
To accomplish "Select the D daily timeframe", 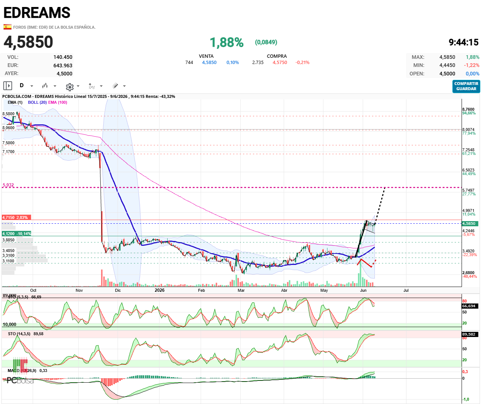I will [x=22, y=85].
